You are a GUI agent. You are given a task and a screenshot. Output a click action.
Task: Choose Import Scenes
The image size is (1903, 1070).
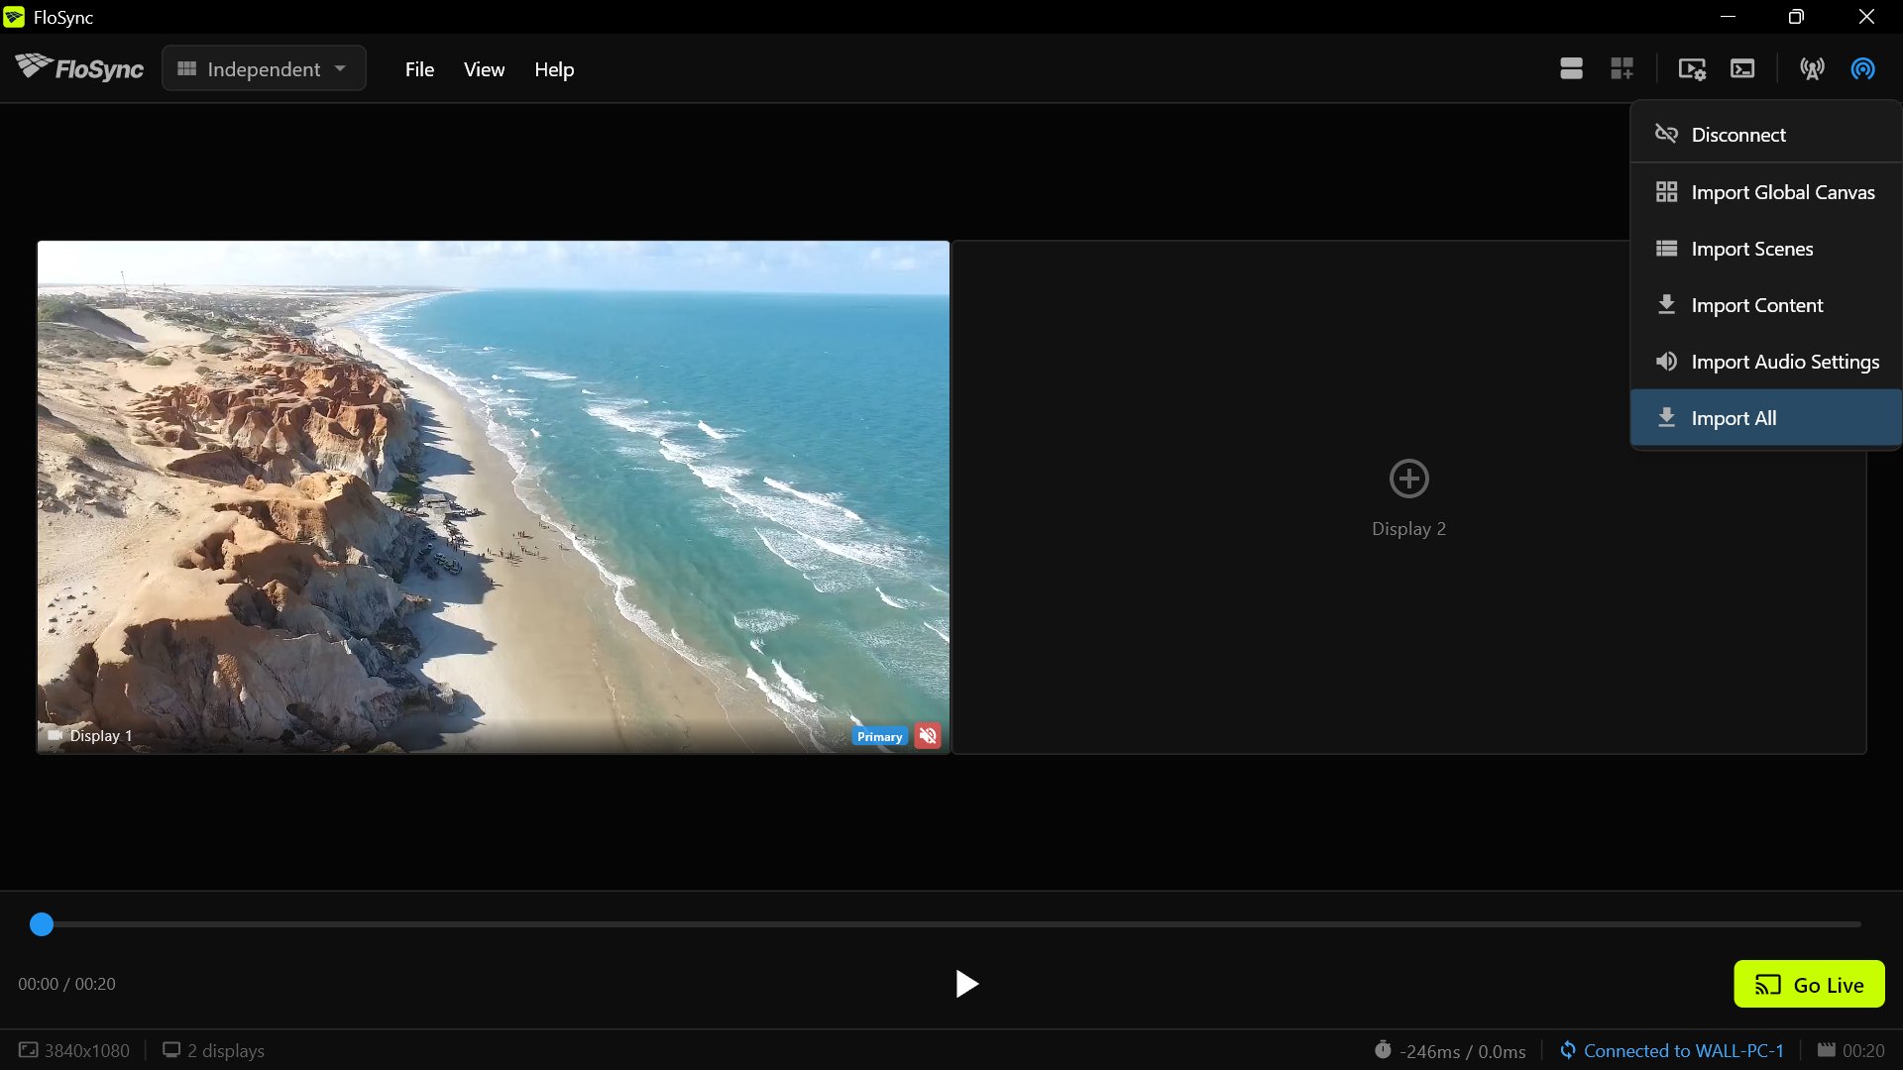click(1766, 249)
